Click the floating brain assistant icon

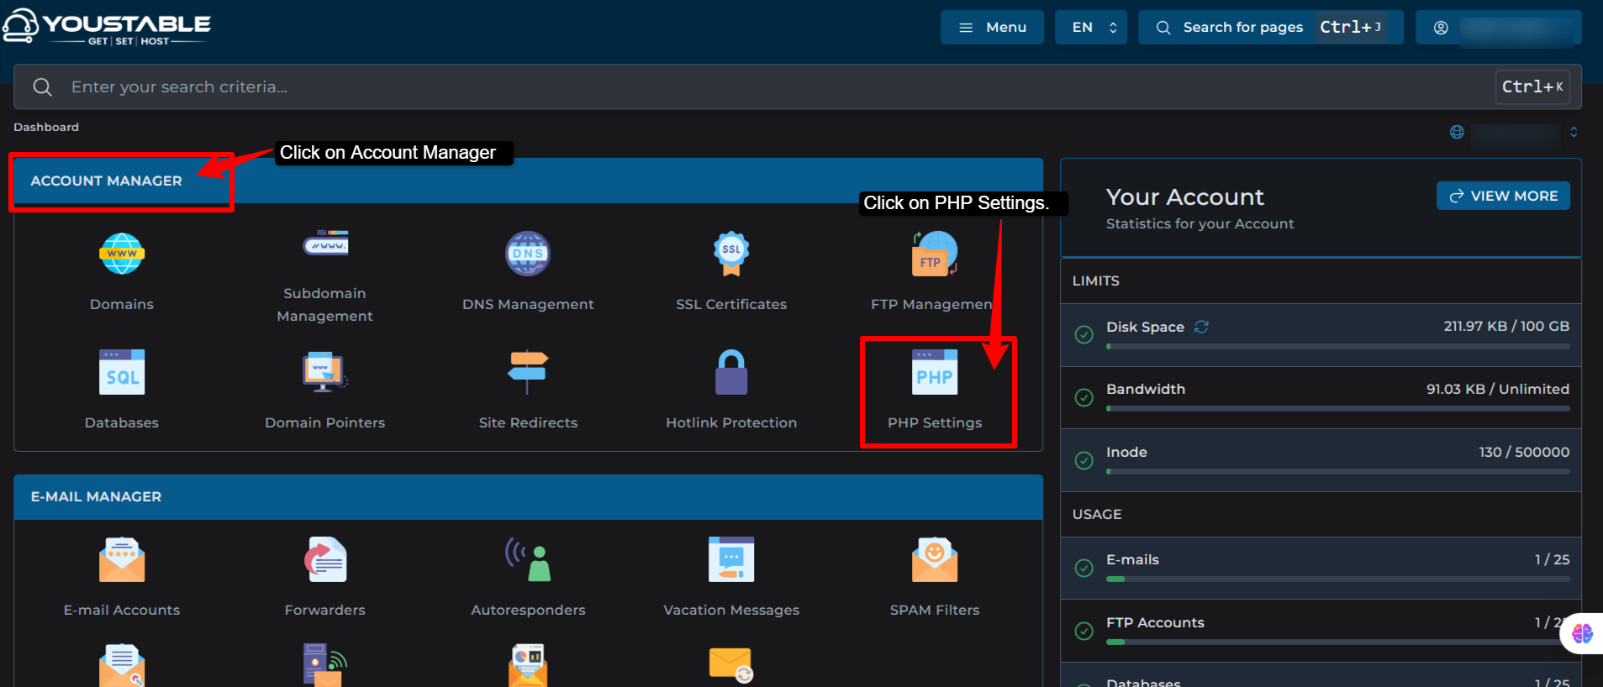point(1582,633)
